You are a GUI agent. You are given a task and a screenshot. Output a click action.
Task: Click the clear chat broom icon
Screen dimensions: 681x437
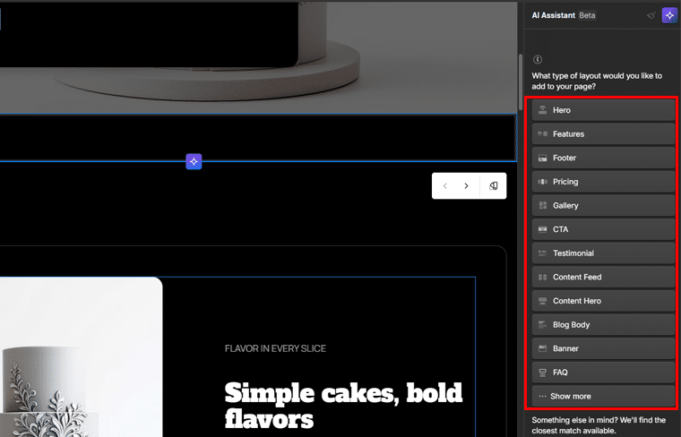[651, 15]
